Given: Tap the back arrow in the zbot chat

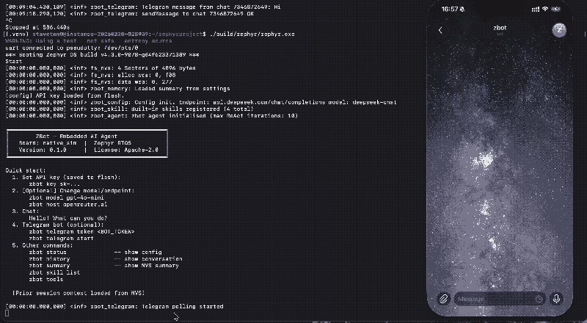Looking at the screenshot, I should click(440, 30).
